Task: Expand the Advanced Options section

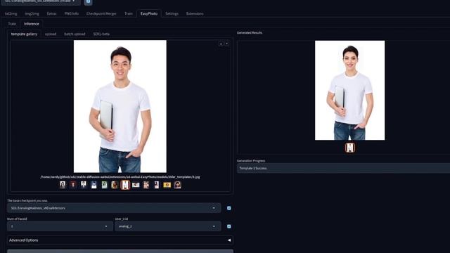Action: tap(120, 240)
